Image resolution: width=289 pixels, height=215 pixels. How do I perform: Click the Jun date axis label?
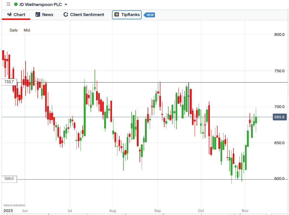25,211
